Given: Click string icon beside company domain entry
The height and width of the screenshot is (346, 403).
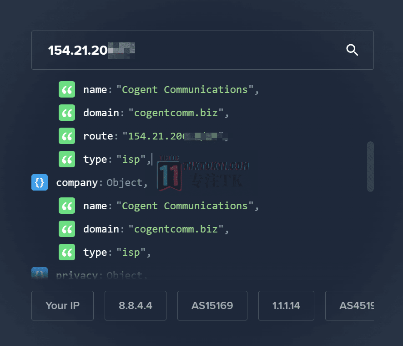Looking at the screenshot, I should [67, 229].
